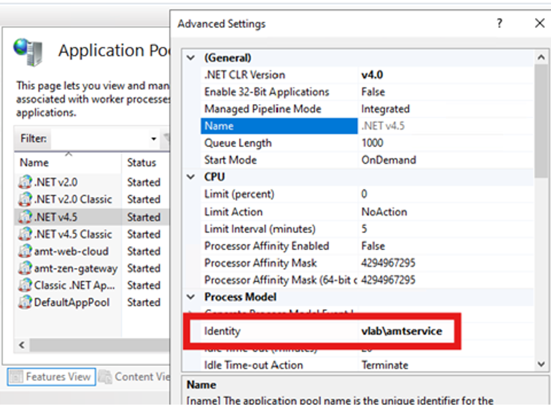The width and height of the screenshot is (551, 407).
Task: Switch to Features View tab
Action: [x=51, y=377]
